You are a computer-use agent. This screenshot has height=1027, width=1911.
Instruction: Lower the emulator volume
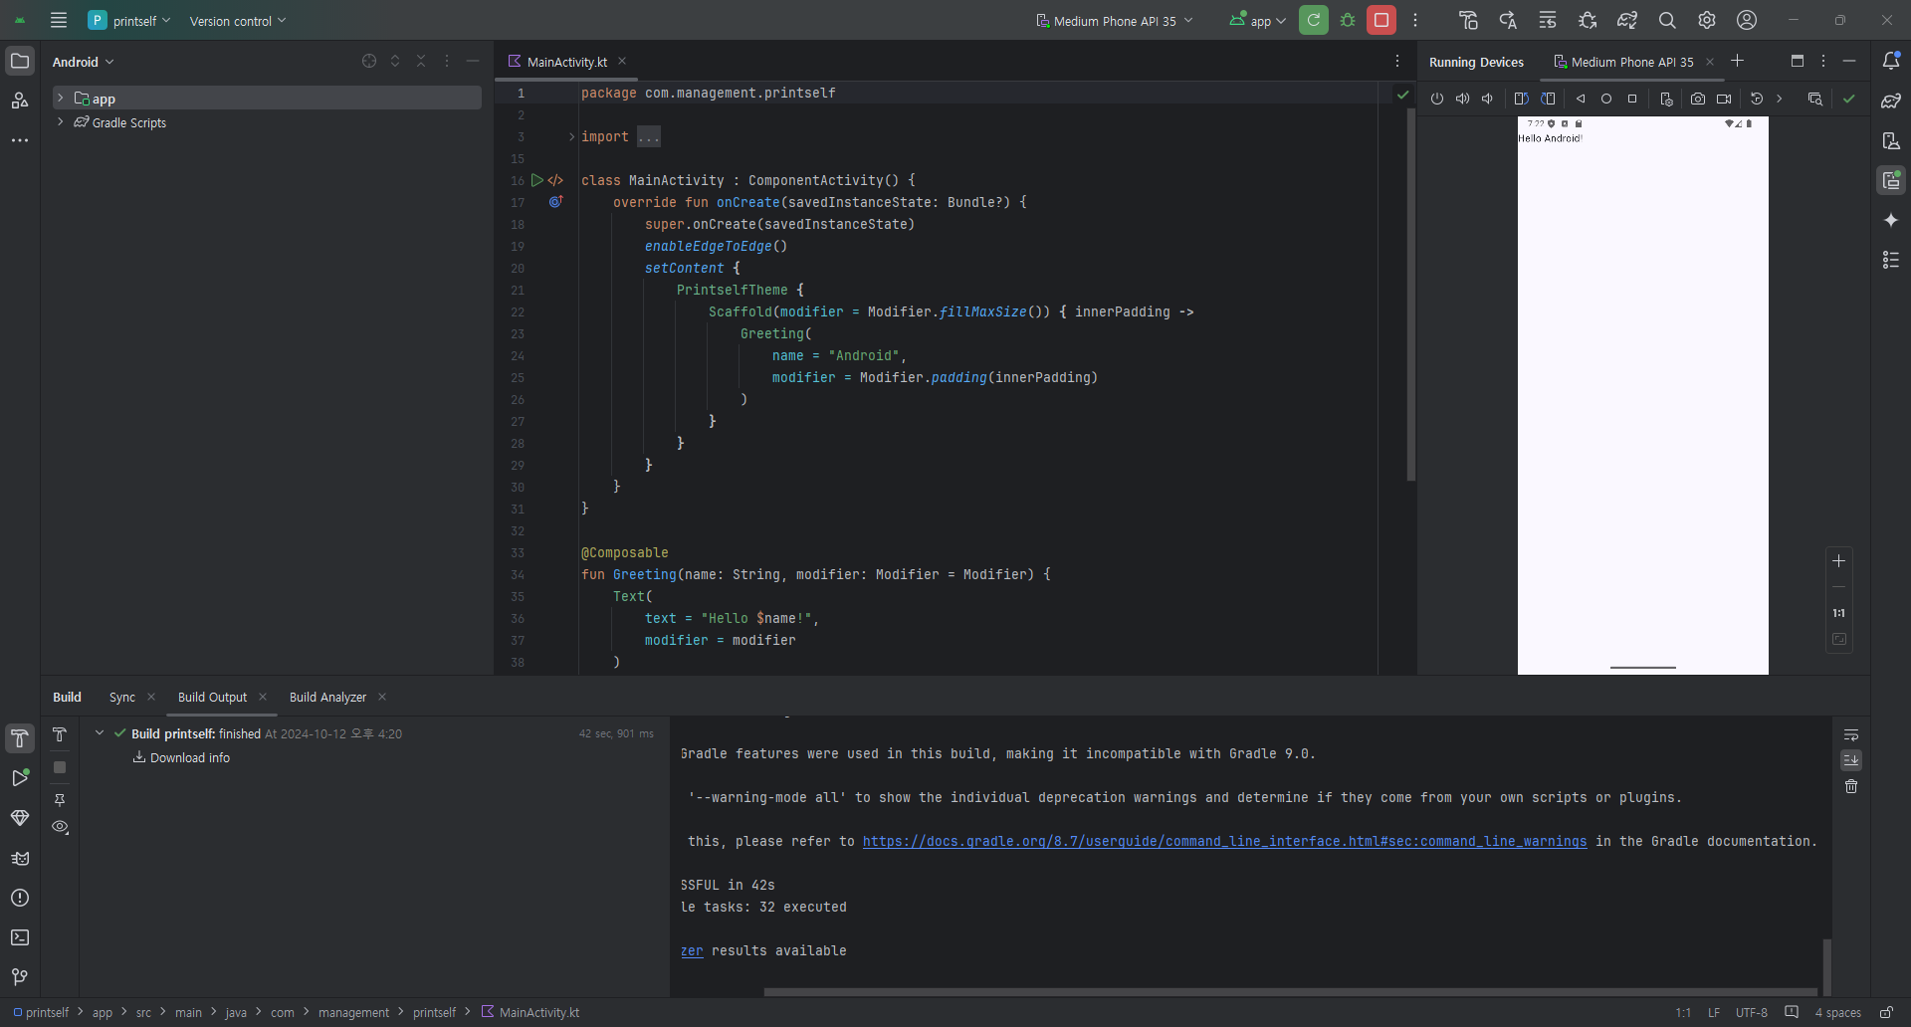click(x=1487, y=99)
